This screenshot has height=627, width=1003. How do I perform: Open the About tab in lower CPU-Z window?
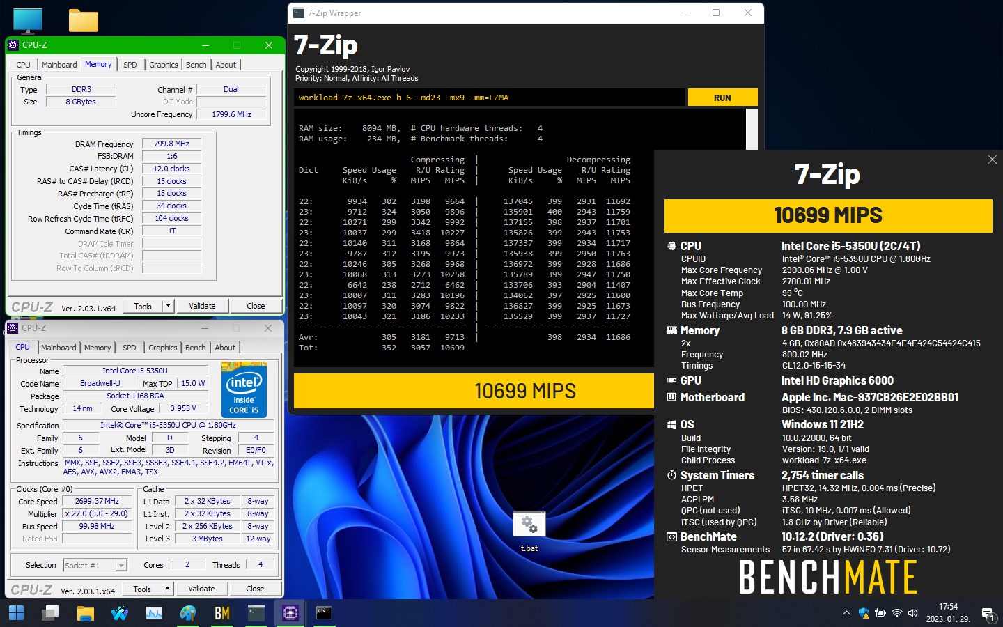click(x=225, y=348)
